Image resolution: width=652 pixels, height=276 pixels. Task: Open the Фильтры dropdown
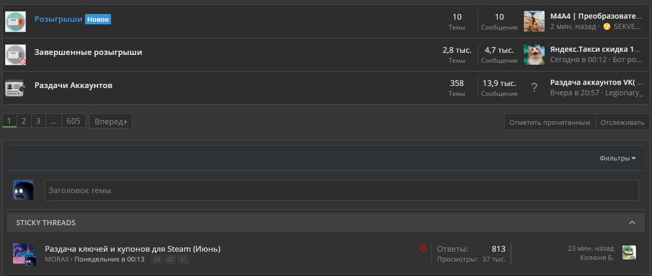point(618,158)
